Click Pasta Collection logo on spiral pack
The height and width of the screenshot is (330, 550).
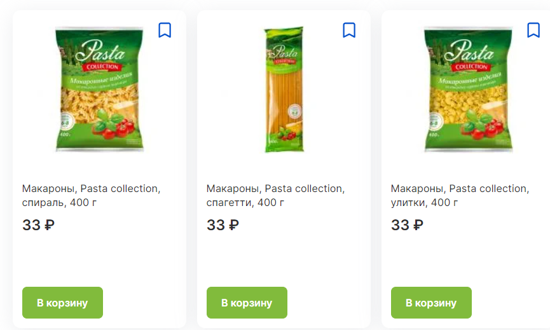coord(100,55)
